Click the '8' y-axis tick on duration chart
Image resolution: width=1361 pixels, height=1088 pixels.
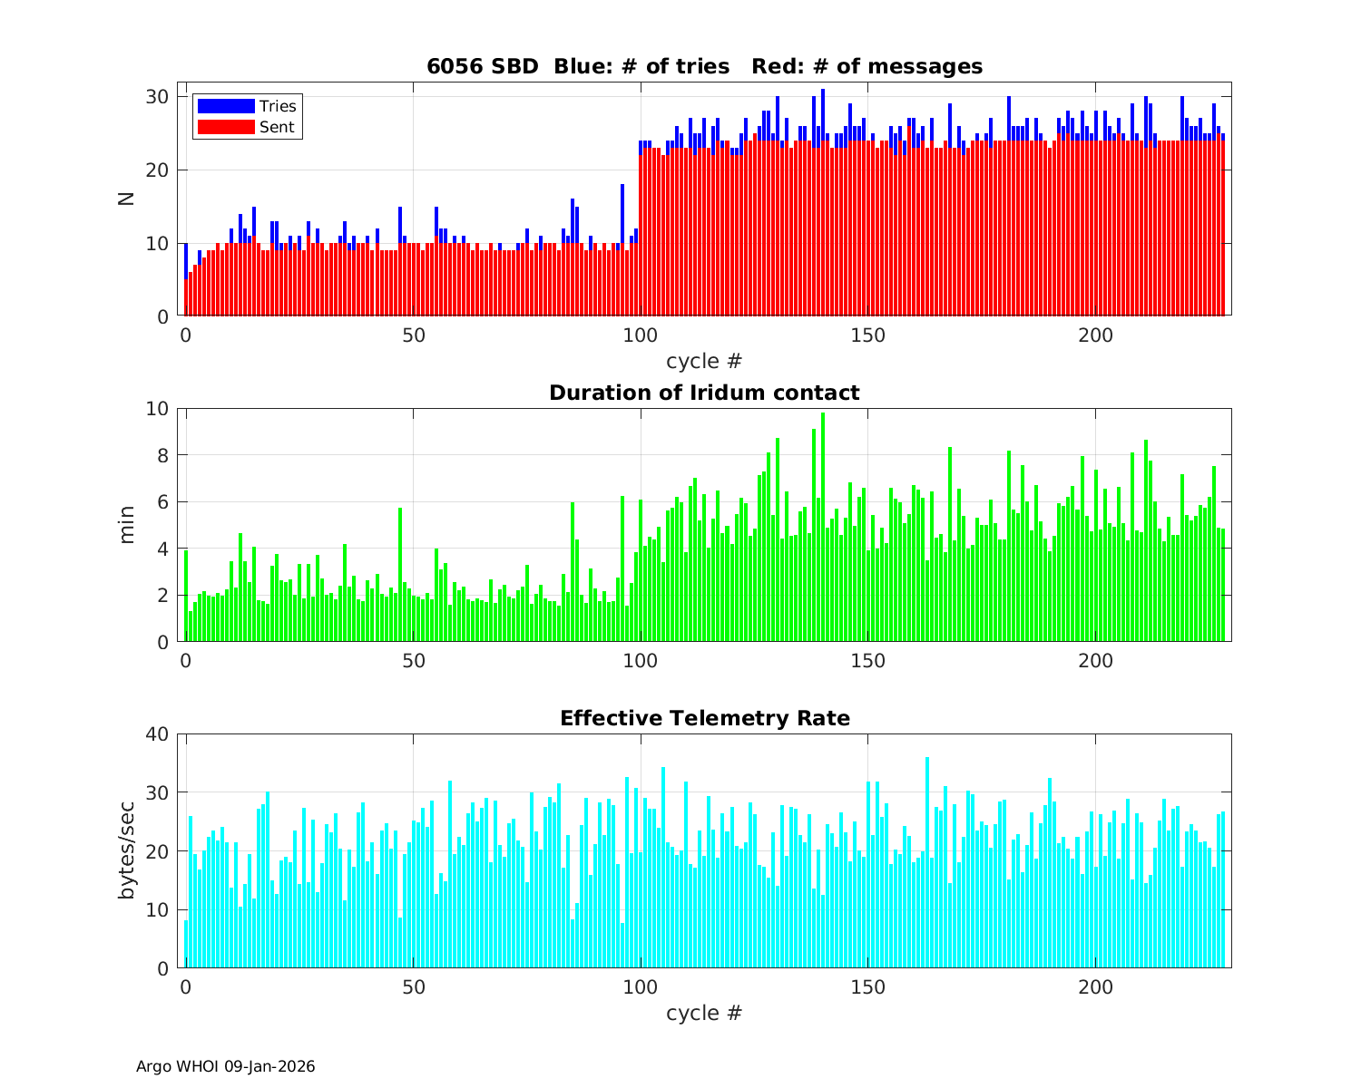click(x=164, y=455)
